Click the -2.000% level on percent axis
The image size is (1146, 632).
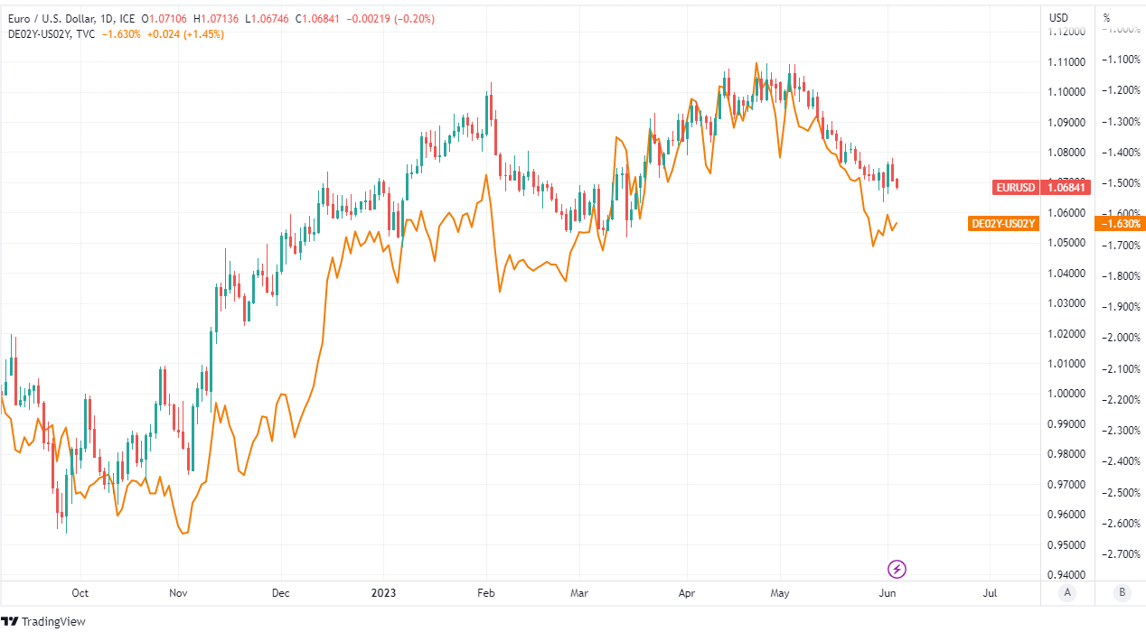(x=1120, y=338)
